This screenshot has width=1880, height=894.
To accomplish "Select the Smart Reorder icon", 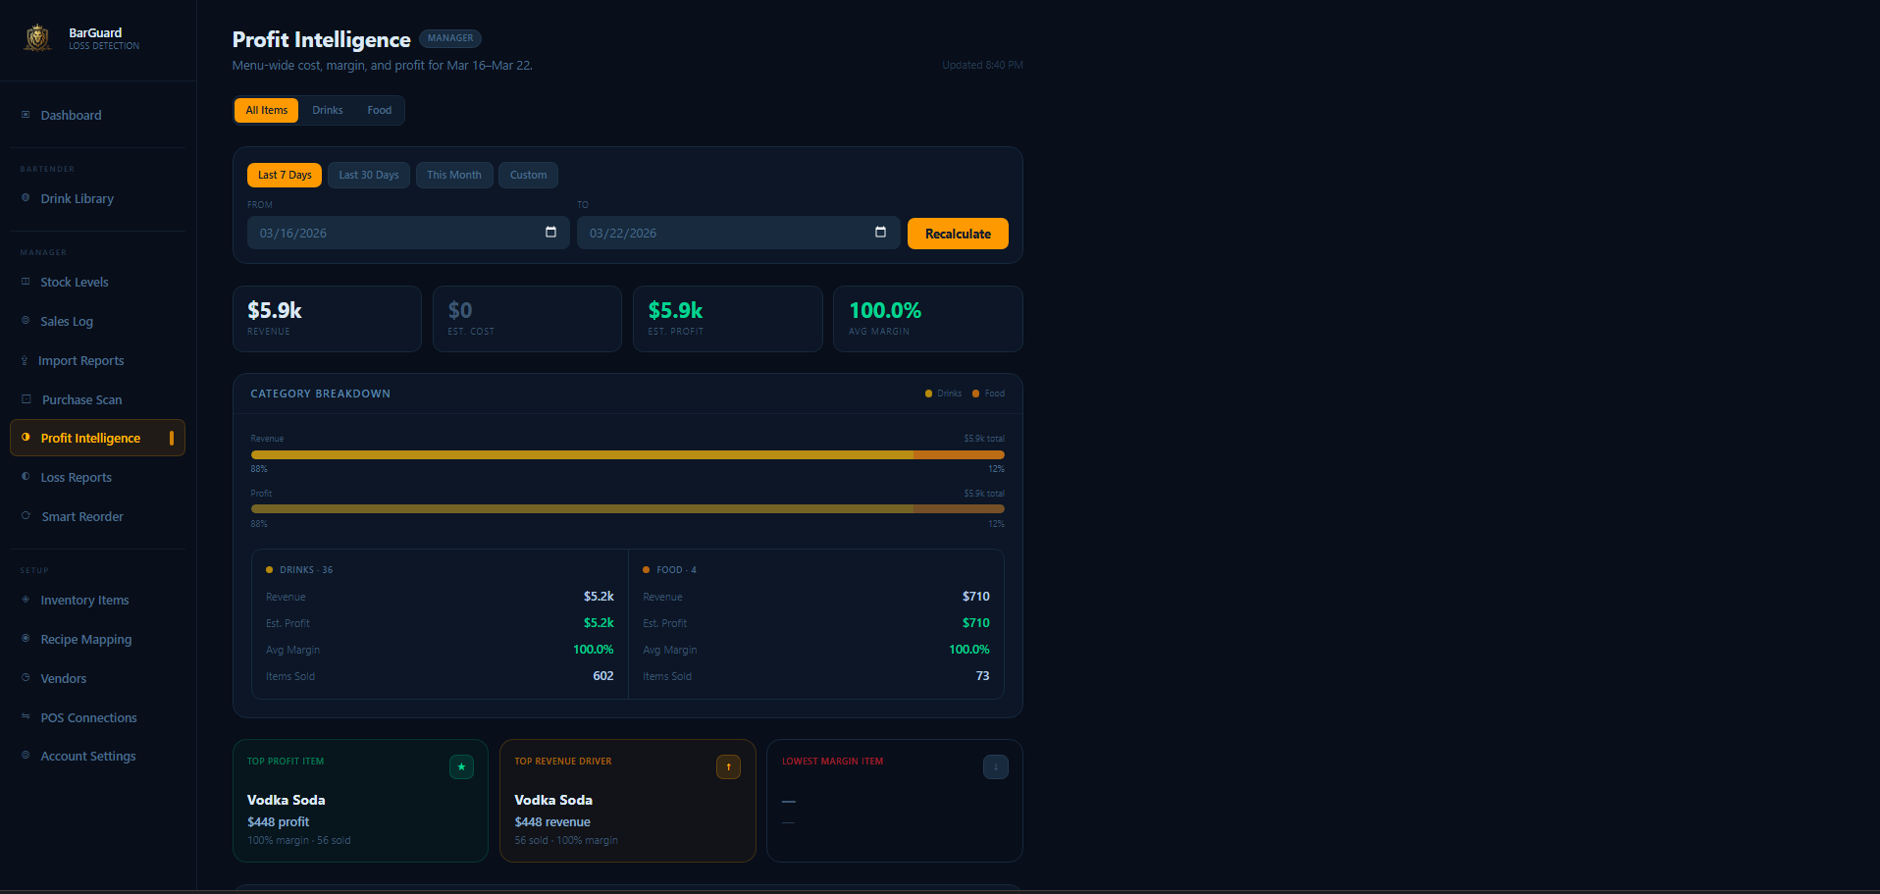I will 24,516.
